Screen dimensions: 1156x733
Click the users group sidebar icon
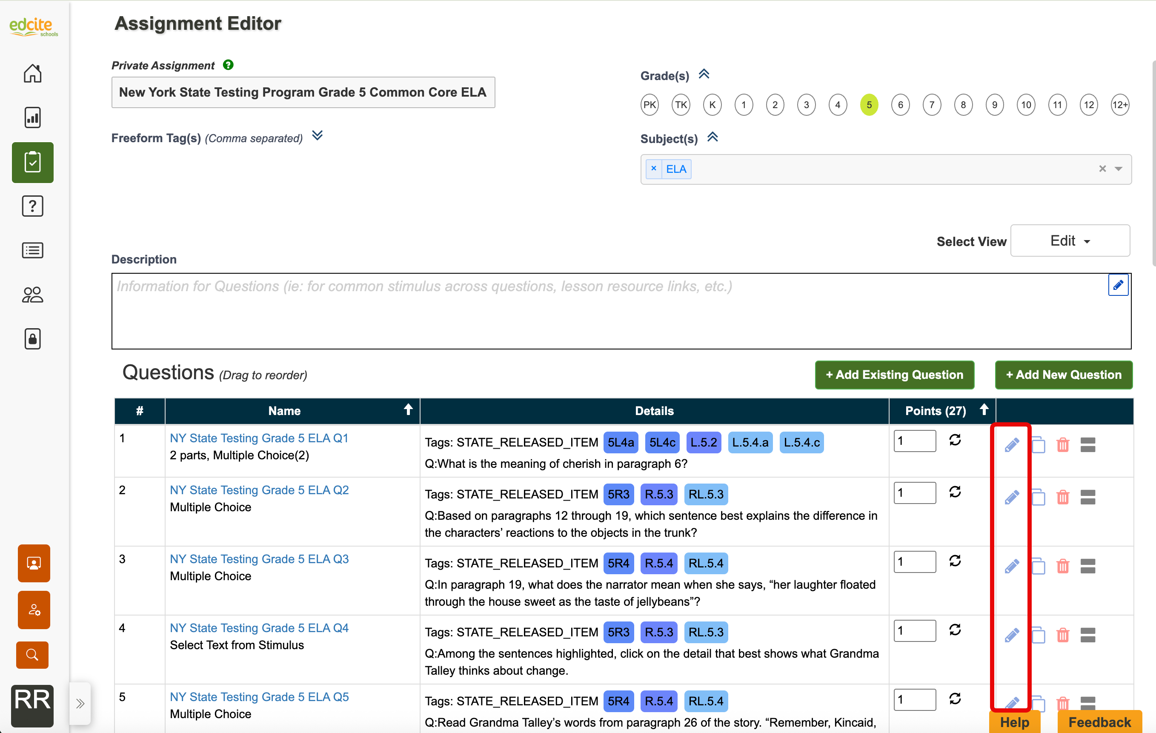pos(32,295)
